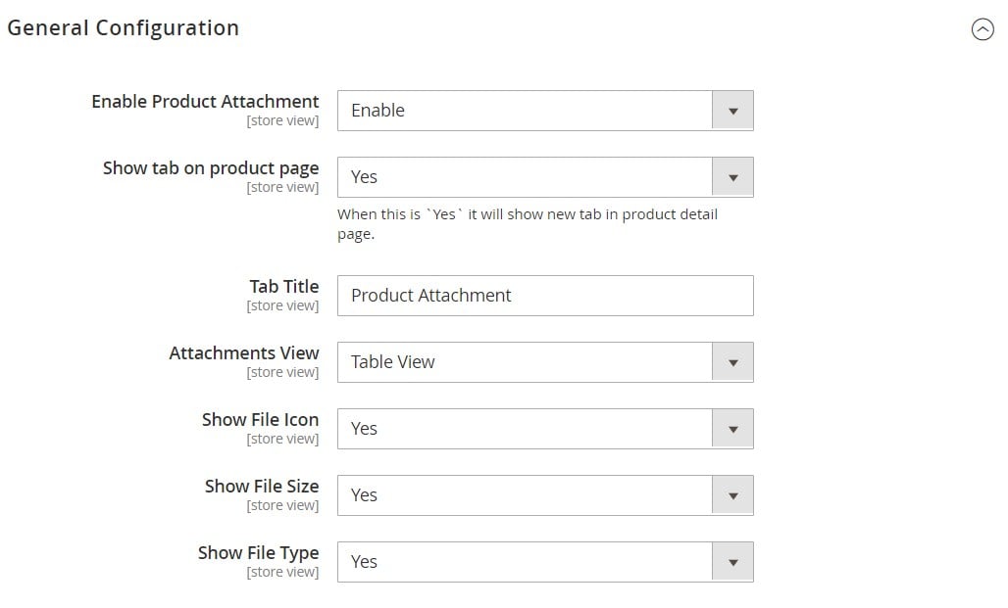The width and height of the screenshot is (1008, 608).
Task: Click the Enable Product Attachment label
Action: pos(205,102)
